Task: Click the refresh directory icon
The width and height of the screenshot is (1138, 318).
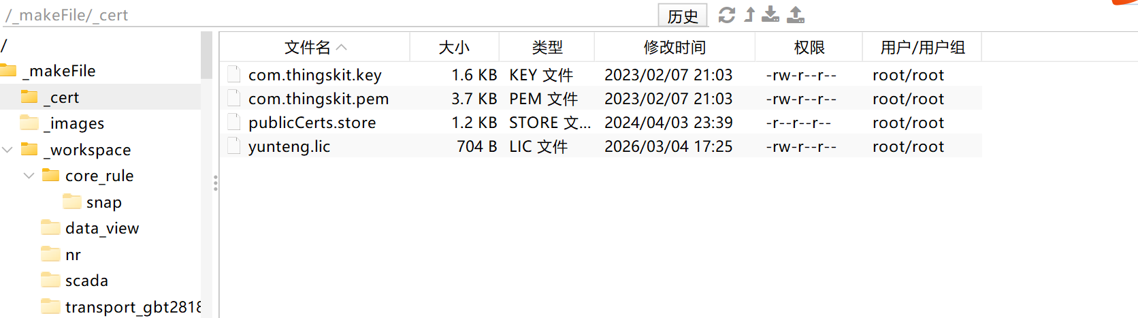Action: [726, 15]
